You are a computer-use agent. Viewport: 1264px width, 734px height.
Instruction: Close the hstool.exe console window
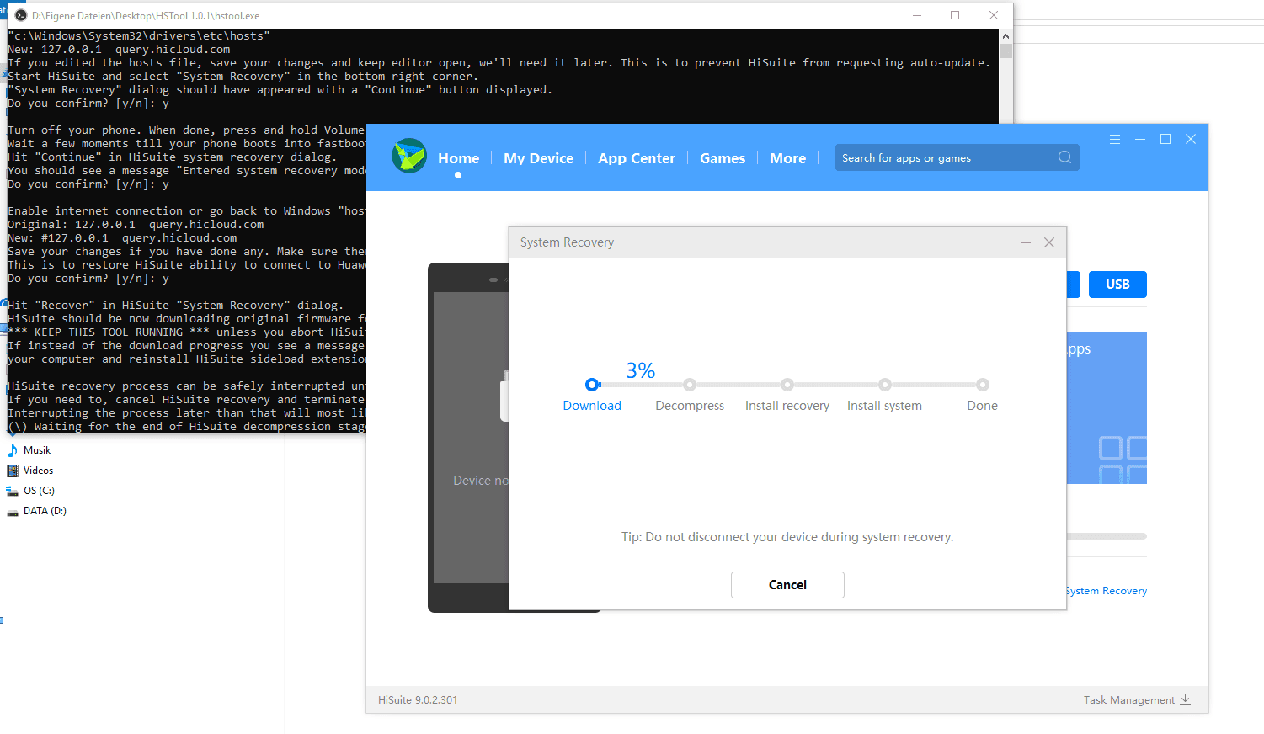[x=994, y=15]
